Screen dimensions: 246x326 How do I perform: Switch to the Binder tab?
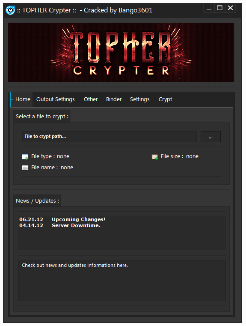pos(114,99)
